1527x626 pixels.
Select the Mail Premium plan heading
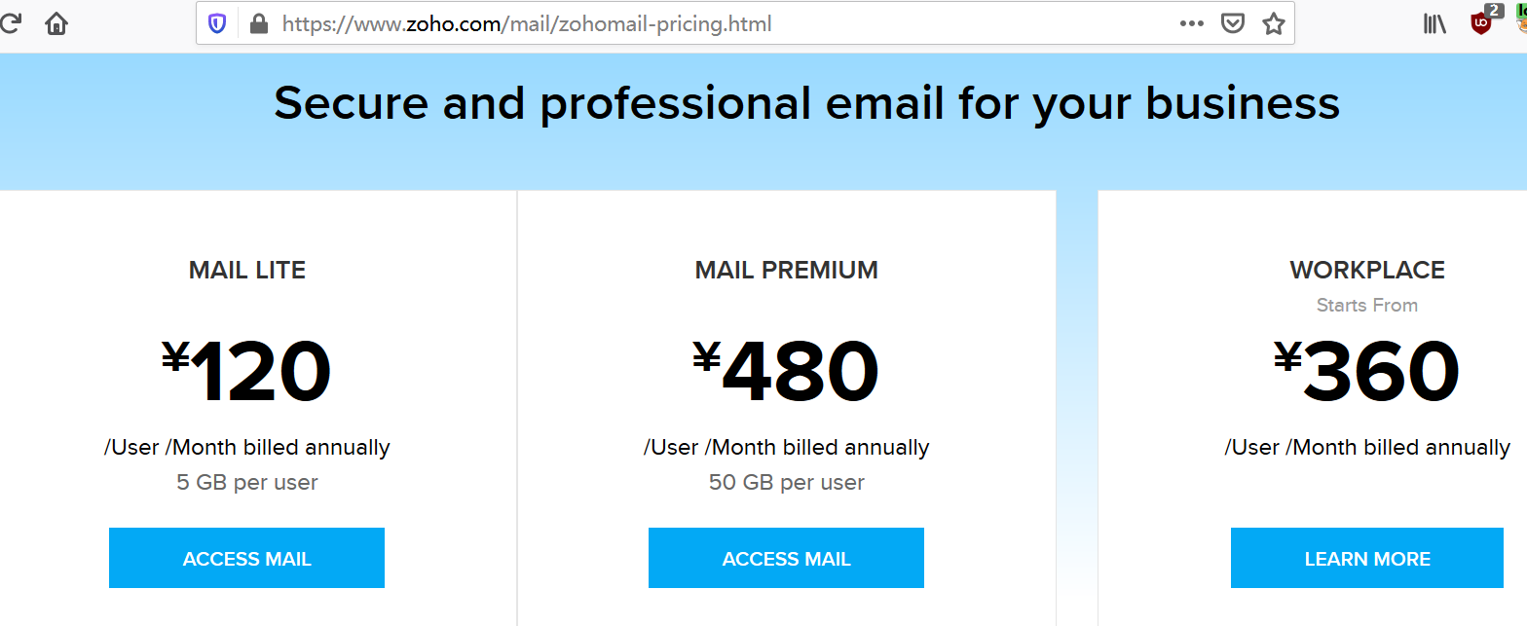pos(786,270)
